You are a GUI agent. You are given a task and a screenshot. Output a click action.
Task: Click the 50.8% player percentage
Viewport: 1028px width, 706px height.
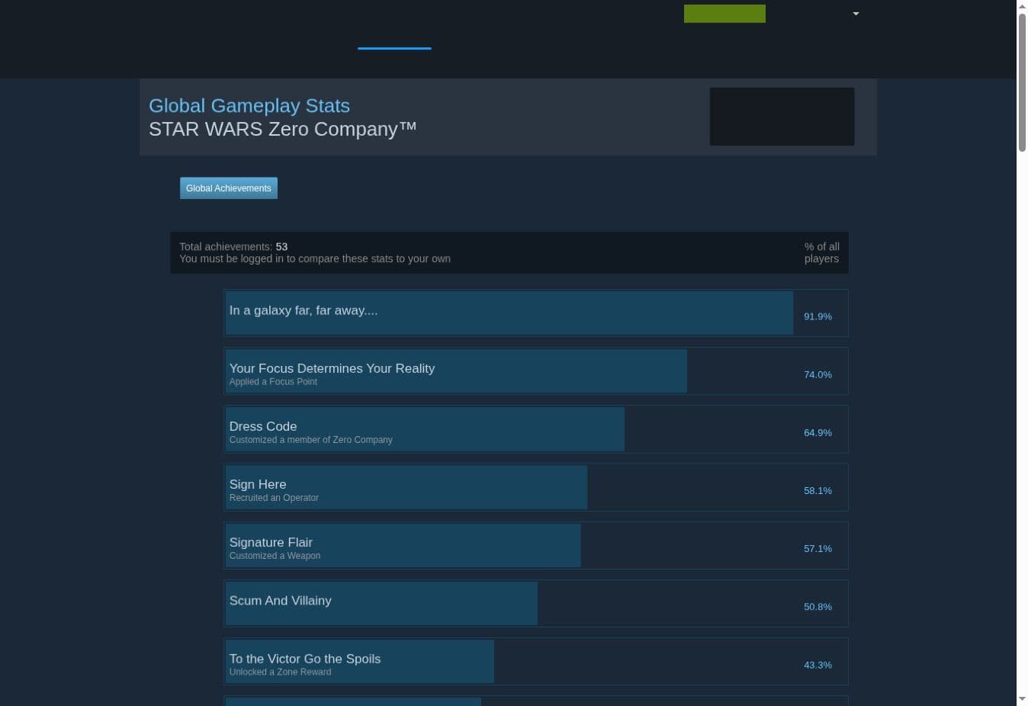(x=818, y=607)
